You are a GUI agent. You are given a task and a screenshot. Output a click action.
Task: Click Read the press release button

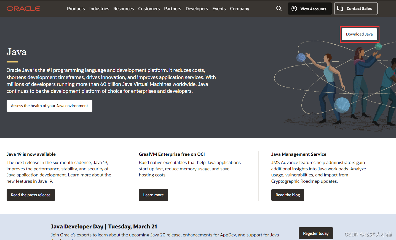[31, 195]
